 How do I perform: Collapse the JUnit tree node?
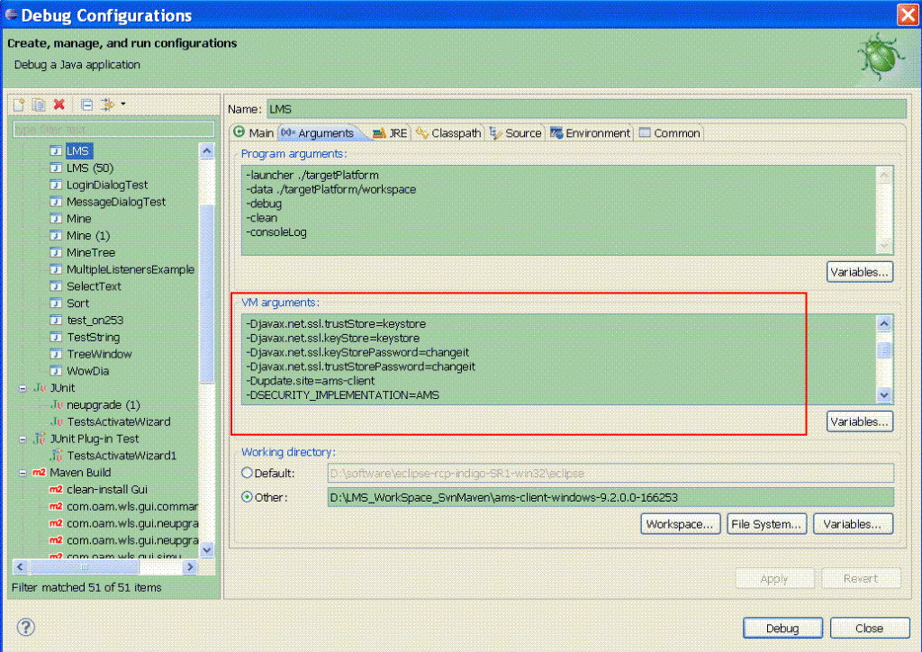click(23, 388)
